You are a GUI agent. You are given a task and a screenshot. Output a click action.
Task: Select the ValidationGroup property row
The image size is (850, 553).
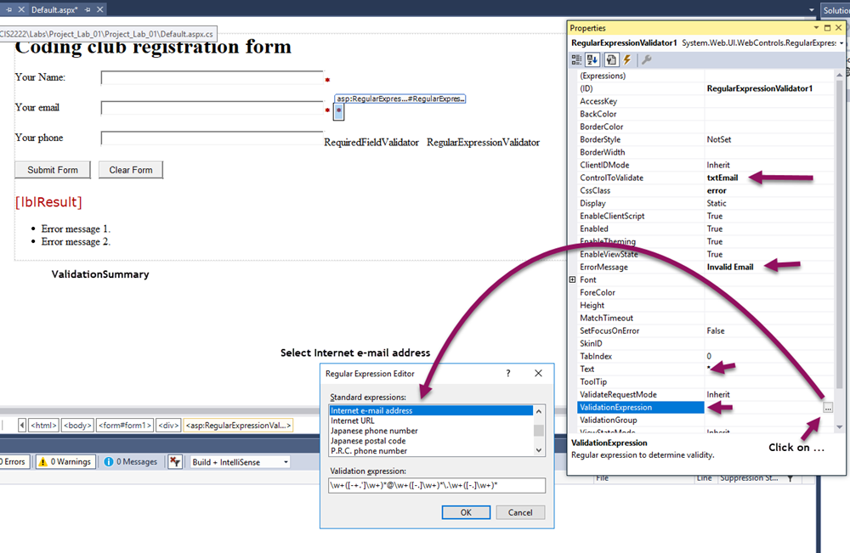[x=705, y=420]
